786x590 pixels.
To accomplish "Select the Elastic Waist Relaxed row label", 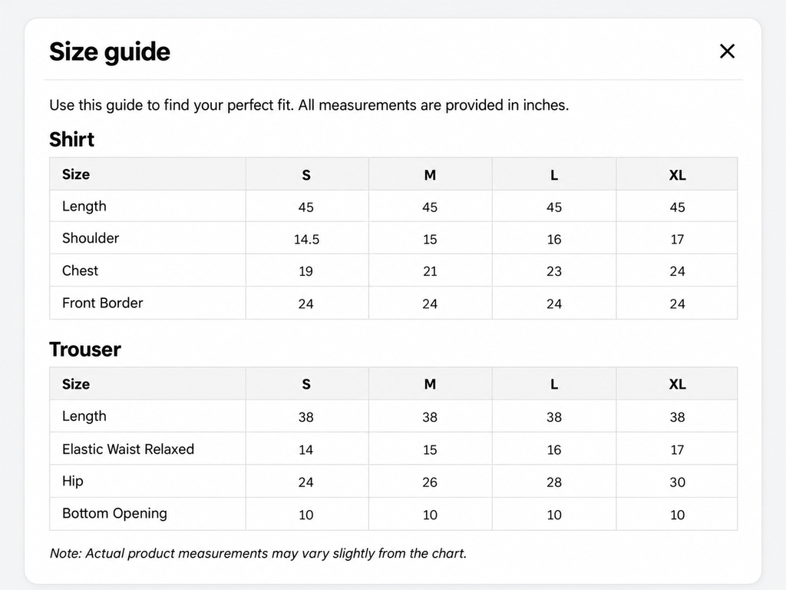I will [x=128, y=449].
